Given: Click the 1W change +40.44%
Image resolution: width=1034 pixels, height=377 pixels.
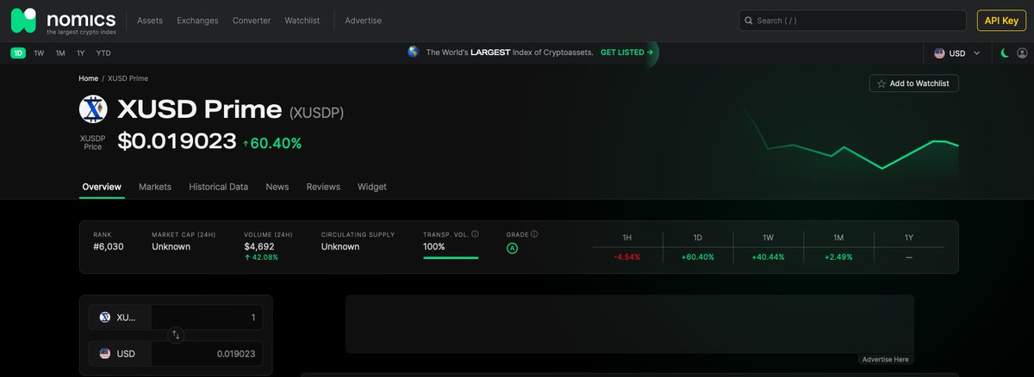Looking at the screenshot, I should coord(768,257).
